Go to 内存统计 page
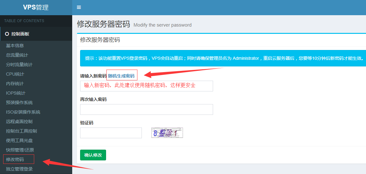The image size is (366, 174). coord(15,84)
